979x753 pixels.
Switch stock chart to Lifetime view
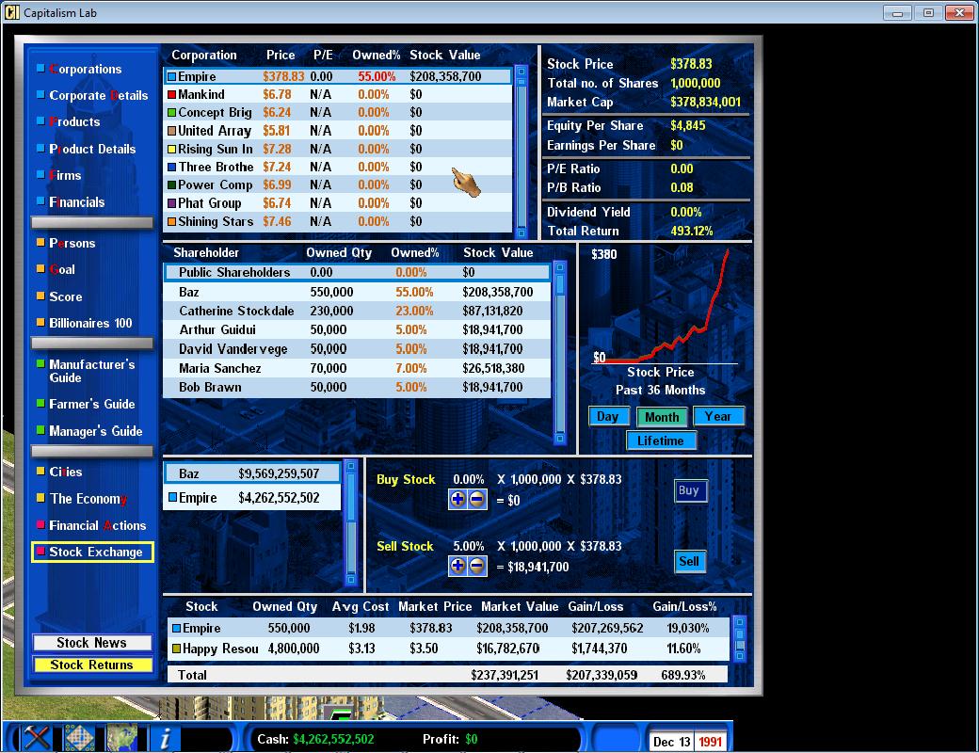661,441
